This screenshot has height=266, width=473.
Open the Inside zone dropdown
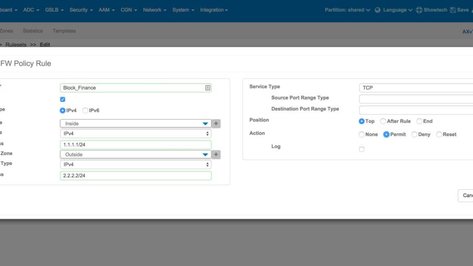pyautogui.click(x=136, y=124)
